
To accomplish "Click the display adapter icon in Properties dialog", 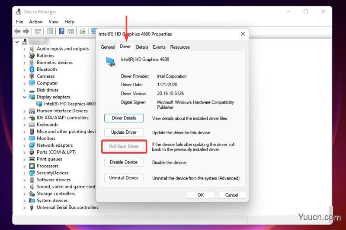I will coord(111,62).
